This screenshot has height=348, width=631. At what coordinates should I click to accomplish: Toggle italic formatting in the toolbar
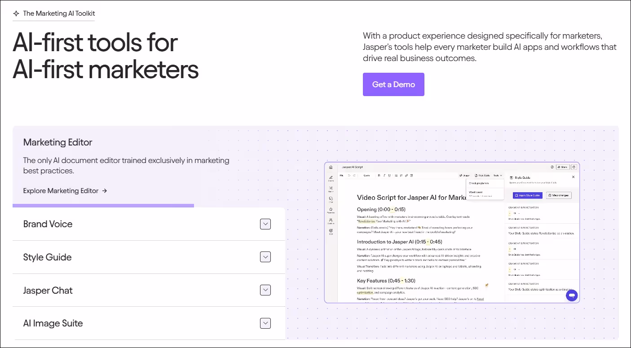pyautogui.click(x=384, y=176)
